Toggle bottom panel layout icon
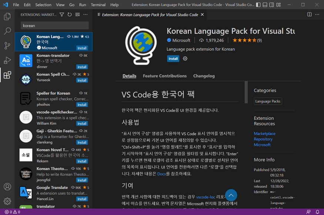The width and height of the screenshot is (324, 215). (x=265, y=5)
